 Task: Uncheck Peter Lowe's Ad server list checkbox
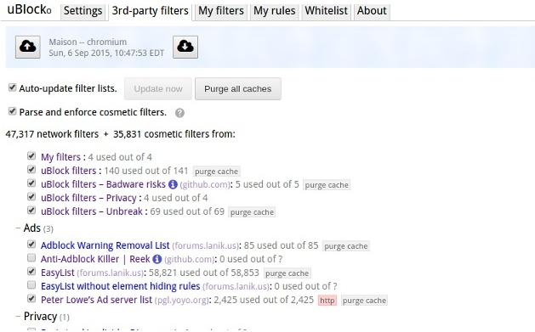pos(31,299)
